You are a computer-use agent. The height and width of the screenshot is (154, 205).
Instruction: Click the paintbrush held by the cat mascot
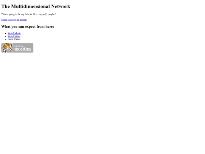(x=11, y=47)
